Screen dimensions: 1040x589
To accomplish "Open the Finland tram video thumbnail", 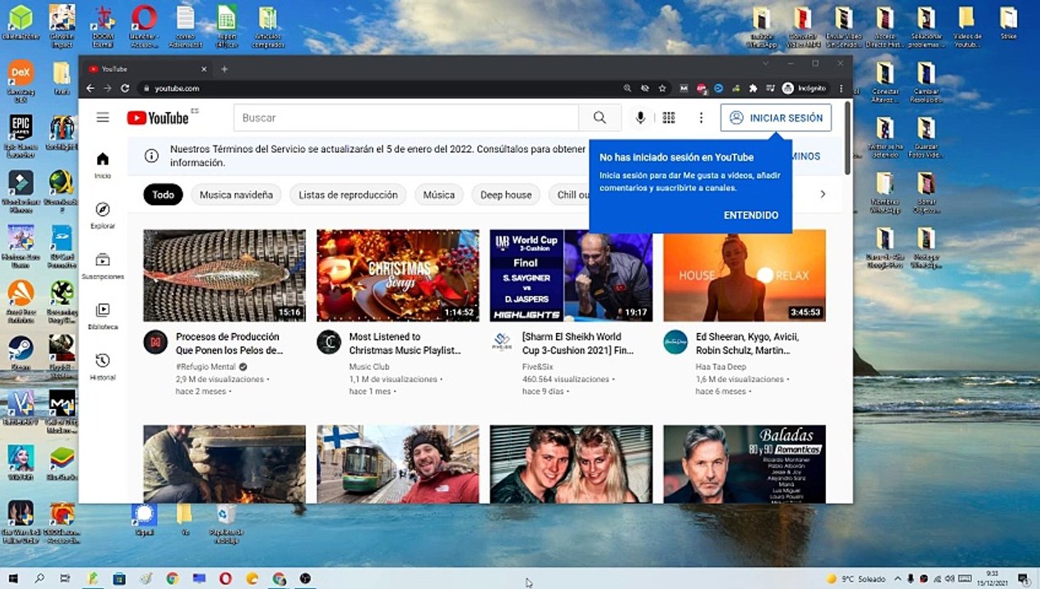I will point(397,464).
